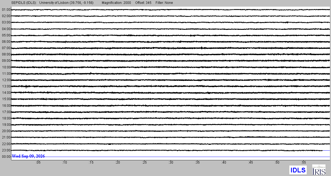The height and width of the screenshot is (176, 331).
Task: Select the 13:00 hour trace label
Action: [x=6, y=86]
